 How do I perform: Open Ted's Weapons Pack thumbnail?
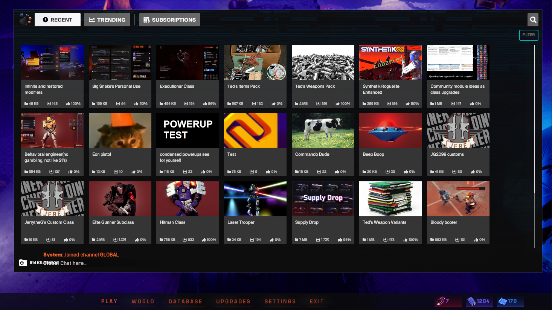pos(323,62)
